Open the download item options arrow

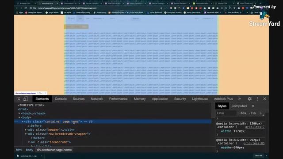click(41, 156)
